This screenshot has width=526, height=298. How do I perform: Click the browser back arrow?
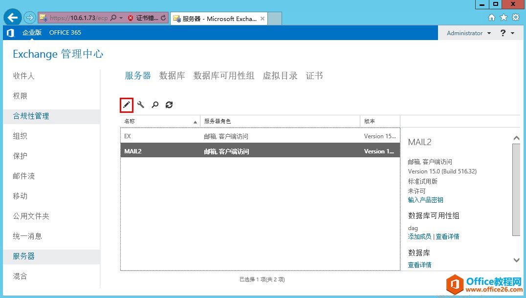pyautogui.click(x=11, y=16)
